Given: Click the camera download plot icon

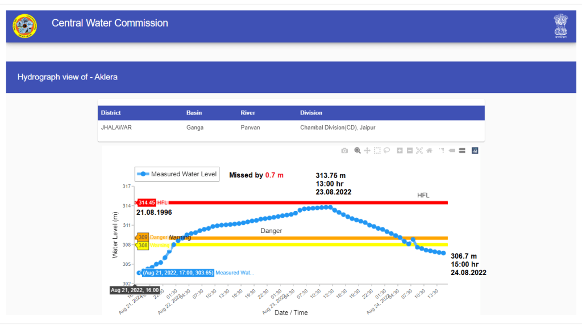Looking at the screenshot, I should pos(344,151).
